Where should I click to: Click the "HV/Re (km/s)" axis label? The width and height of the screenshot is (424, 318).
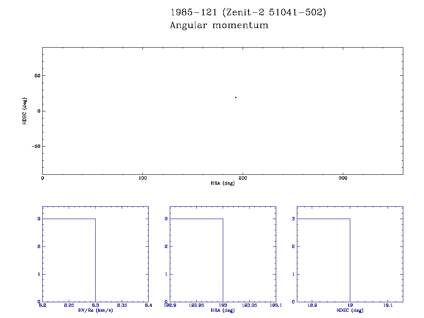(x=95, y=310)
